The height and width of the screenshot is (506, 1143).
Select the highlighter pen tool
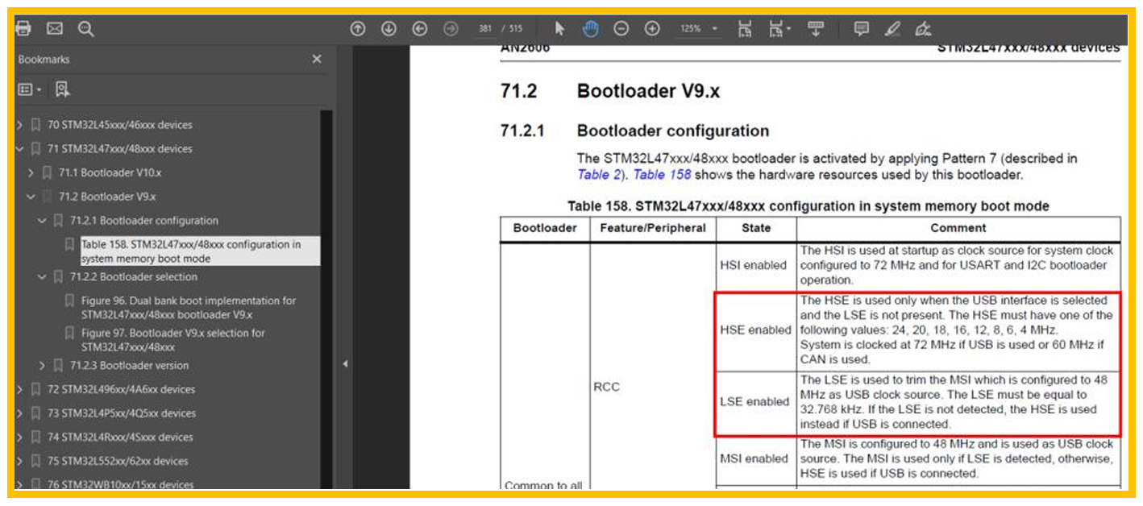[892, 29]
